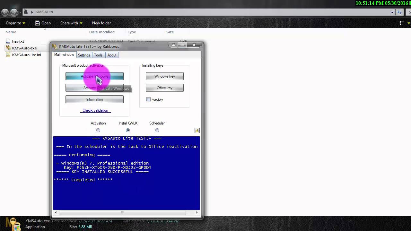Image resolution: width=411 pixels, height=231 pixels.
Task: Click the Explorer refresh button
Action: [399, 12]
